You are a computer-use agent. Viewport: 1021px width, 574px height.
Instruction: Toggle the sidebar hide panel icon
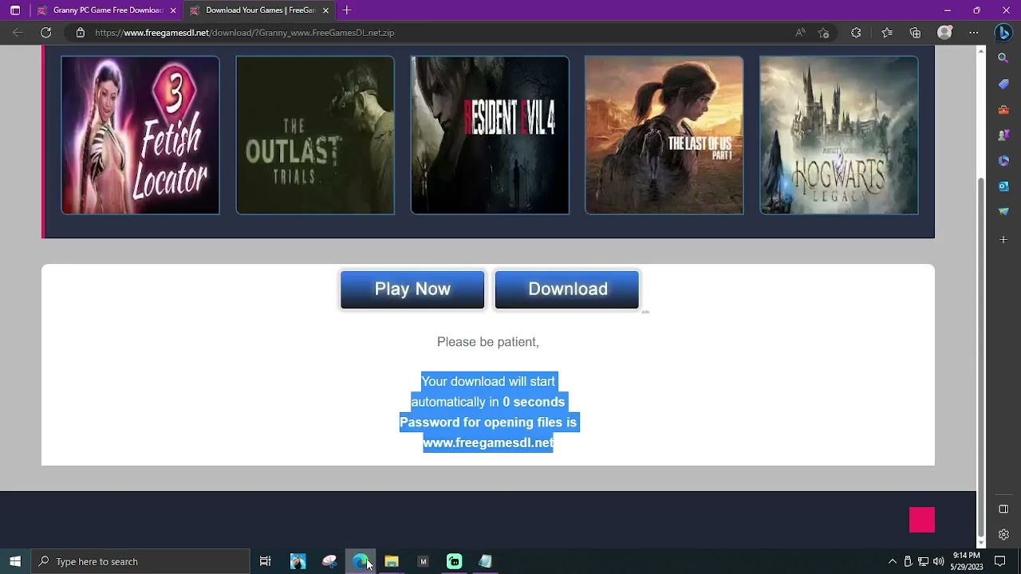(x=1003, y=509)
